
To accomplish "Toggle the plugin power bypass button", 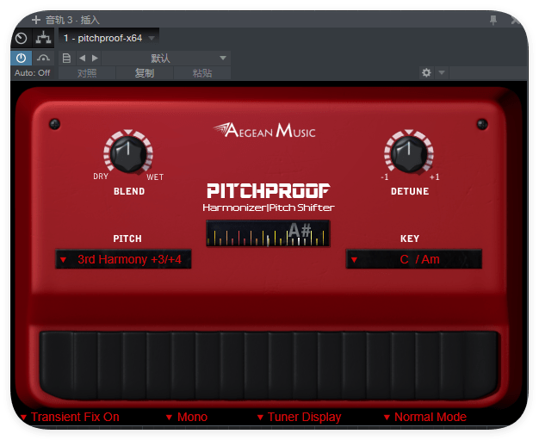I will pyautogui.click(x=22, y=58).
